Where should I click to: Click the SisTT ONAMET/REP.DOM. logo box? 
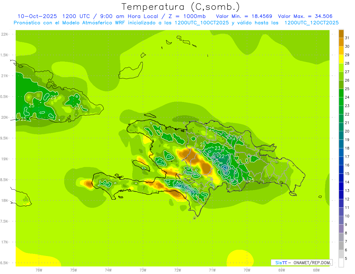click(x=301, y=262)
